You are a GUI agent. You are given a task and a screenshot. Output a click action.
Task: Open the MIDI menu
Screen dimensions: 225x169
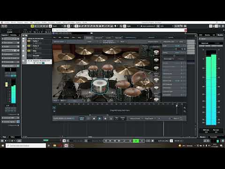31,23
